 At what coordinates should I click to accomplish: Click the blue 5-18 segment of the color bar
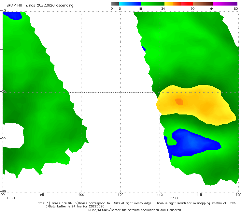pyautogui.click(x=130, y=4)
